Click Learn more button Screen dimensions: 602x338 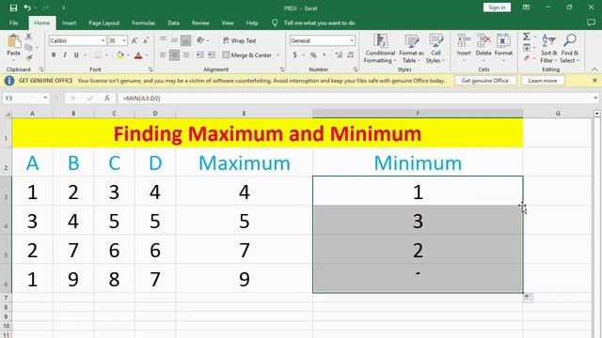point(543,81)
